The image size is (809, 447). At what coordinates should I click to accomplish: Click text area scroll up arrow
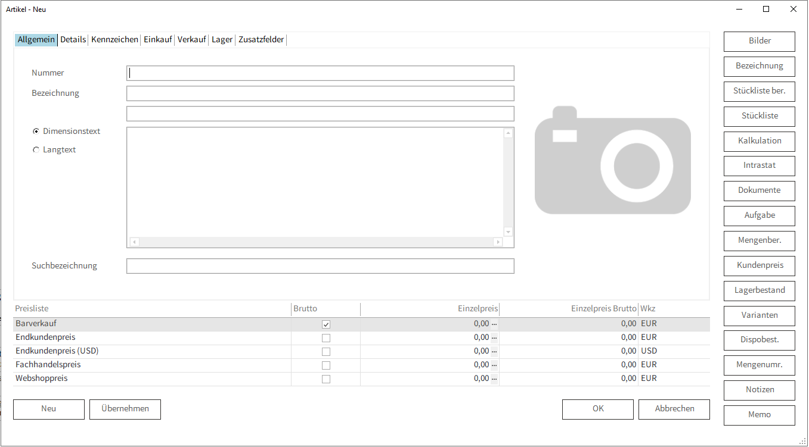[x=509, y=133]
